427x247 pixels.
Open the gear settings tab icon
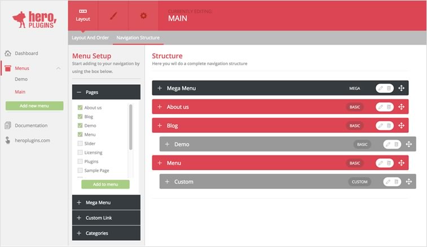click(143, 15)
